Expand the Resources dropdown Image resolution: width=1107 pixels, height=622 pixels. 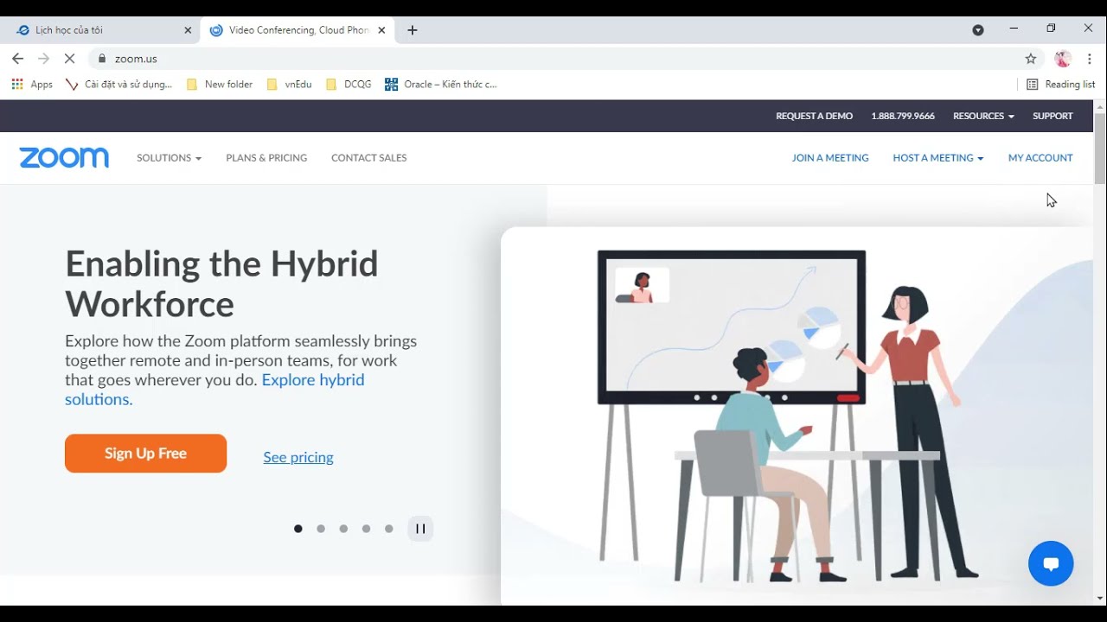pos(983,116)
